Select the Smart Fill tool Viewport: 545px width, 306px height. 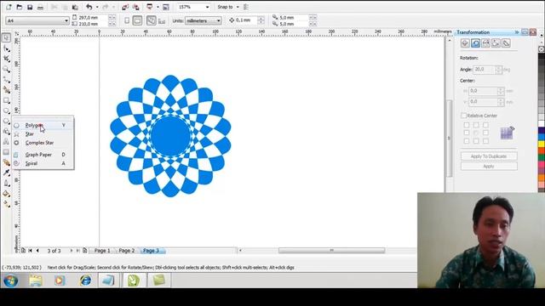(6, 90)
